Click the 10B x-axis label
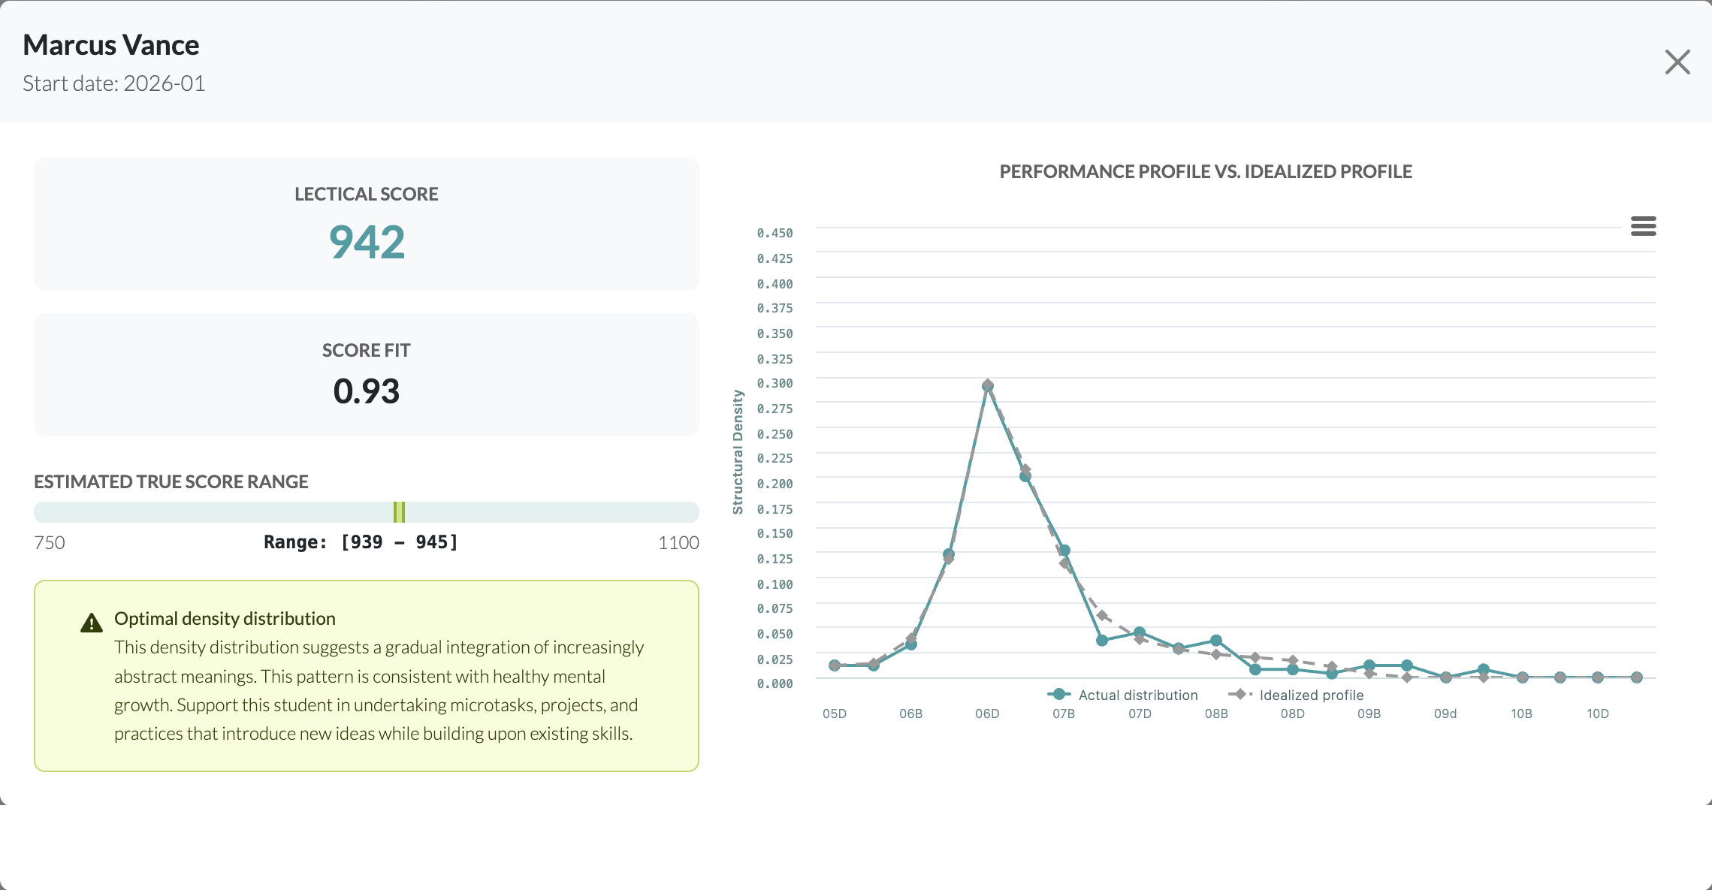 (1521, 714)
